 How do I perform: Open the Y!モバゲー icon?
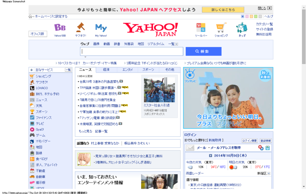(32, 141)
